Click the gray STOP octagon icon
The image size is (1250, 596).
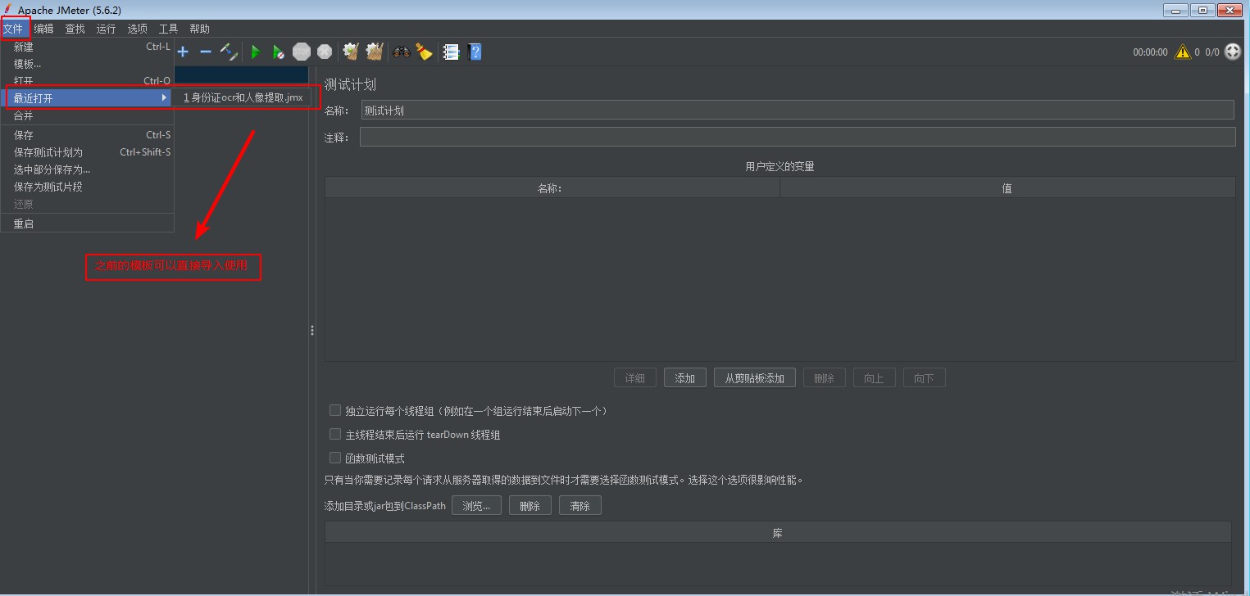(302, 52)
